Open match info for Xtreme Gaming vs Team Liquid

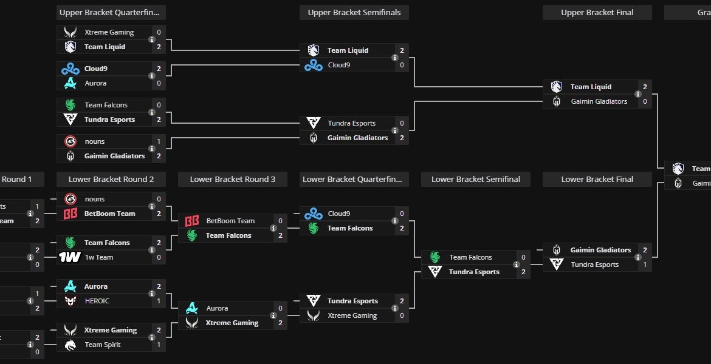[x=152, y=39]
